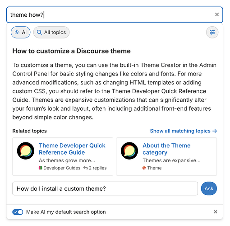Screen dimensions: 230x226
Task: Open About the Theme category topic
Action: tap(166, 149)
